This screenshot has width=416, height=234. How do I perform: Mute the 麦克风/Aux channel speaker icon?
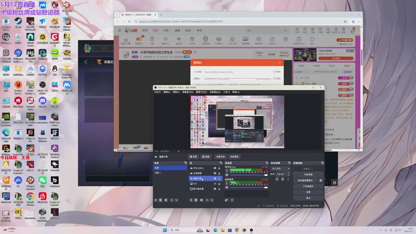pos(227,175)
